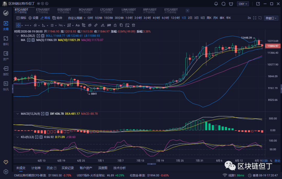The height and width of the screenshot is (179, 282).
Task: Add a new trading pair with the + button
Action: pos(187,10)
